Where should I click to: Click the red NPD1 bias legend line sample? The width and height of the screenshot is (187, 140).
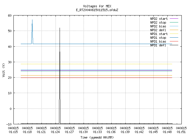coord(174,41)
